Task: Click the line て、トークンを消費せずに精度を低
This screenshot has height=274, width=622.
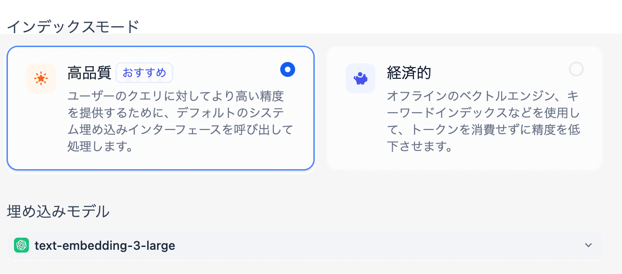Action: [483, 130]
